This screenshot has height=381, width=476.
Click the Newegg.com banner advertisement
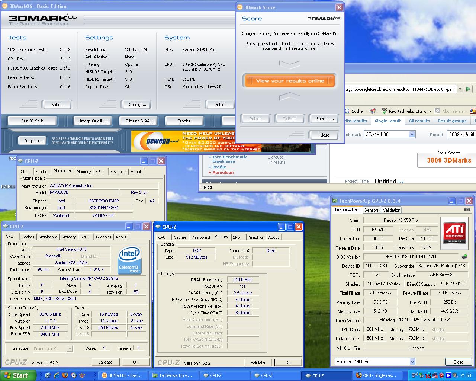click(221, 141)
